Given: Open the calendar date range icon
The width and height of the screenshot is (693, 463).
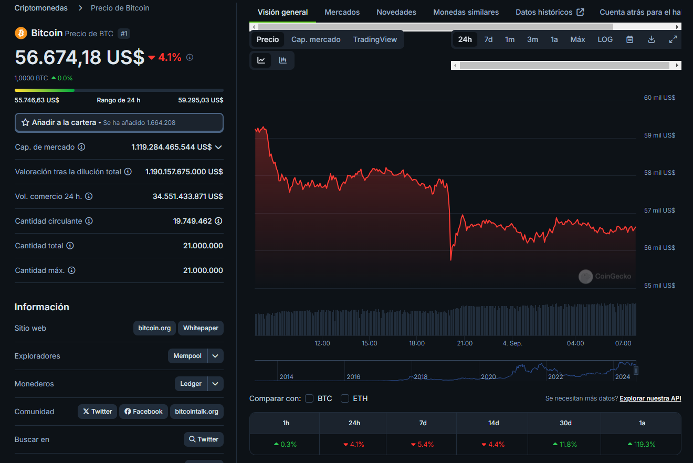Looking at the screenshot, I should [630, 39].
